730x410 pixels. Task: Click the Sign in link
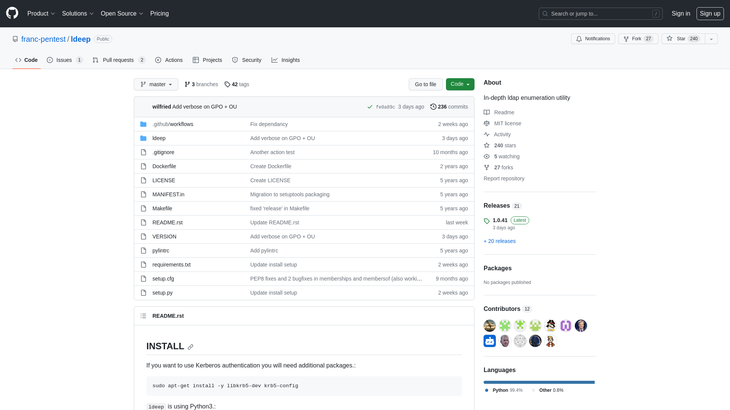681,14
